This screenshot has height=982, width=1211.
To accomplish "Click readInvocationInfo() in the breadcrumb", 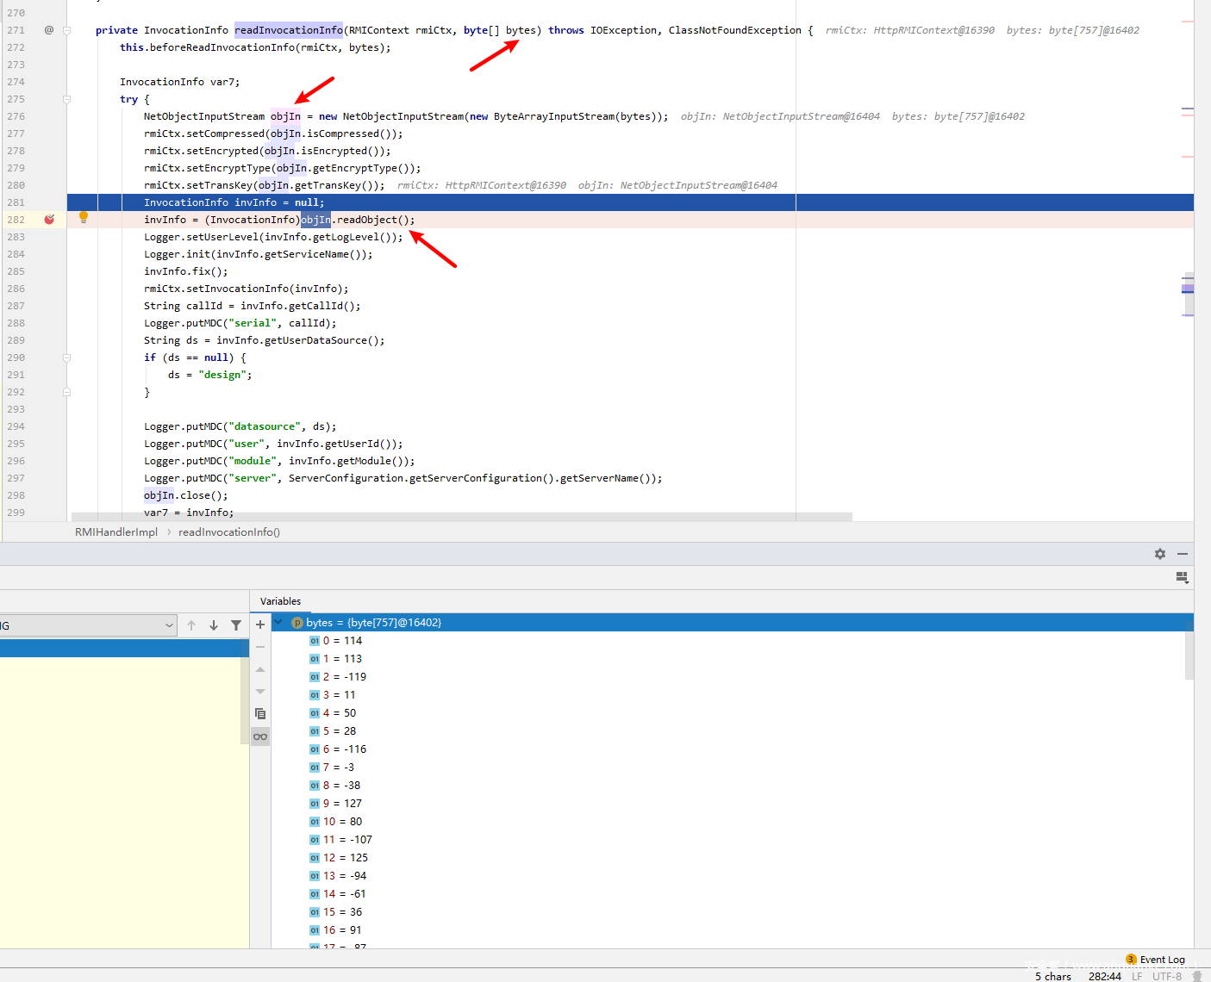I will (x=229, y=532).
